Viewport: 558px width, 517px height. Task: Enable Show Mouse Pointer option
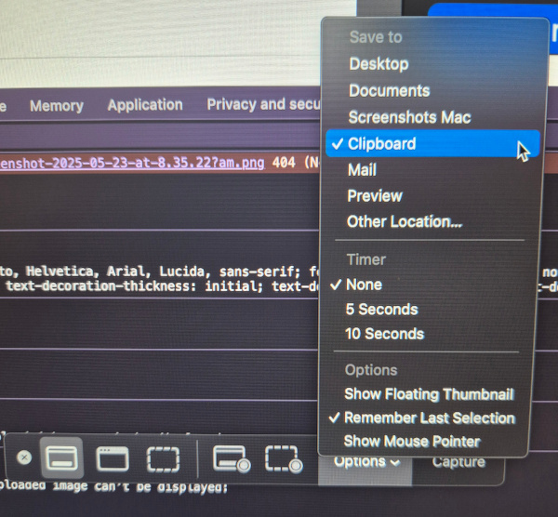coord(412,441)
